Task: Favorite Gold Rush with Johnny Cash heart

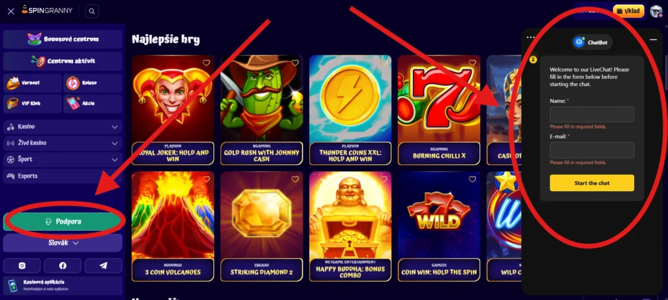Action: coord(295,63)
